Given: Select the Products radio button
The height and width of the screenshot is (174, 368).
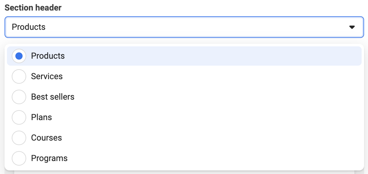Looking at the screenshot, I should coord(19,56).
